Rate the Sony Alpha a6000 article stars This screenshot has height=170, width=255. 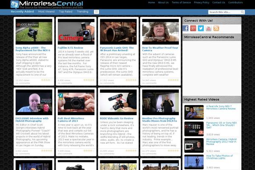[46, 80]
